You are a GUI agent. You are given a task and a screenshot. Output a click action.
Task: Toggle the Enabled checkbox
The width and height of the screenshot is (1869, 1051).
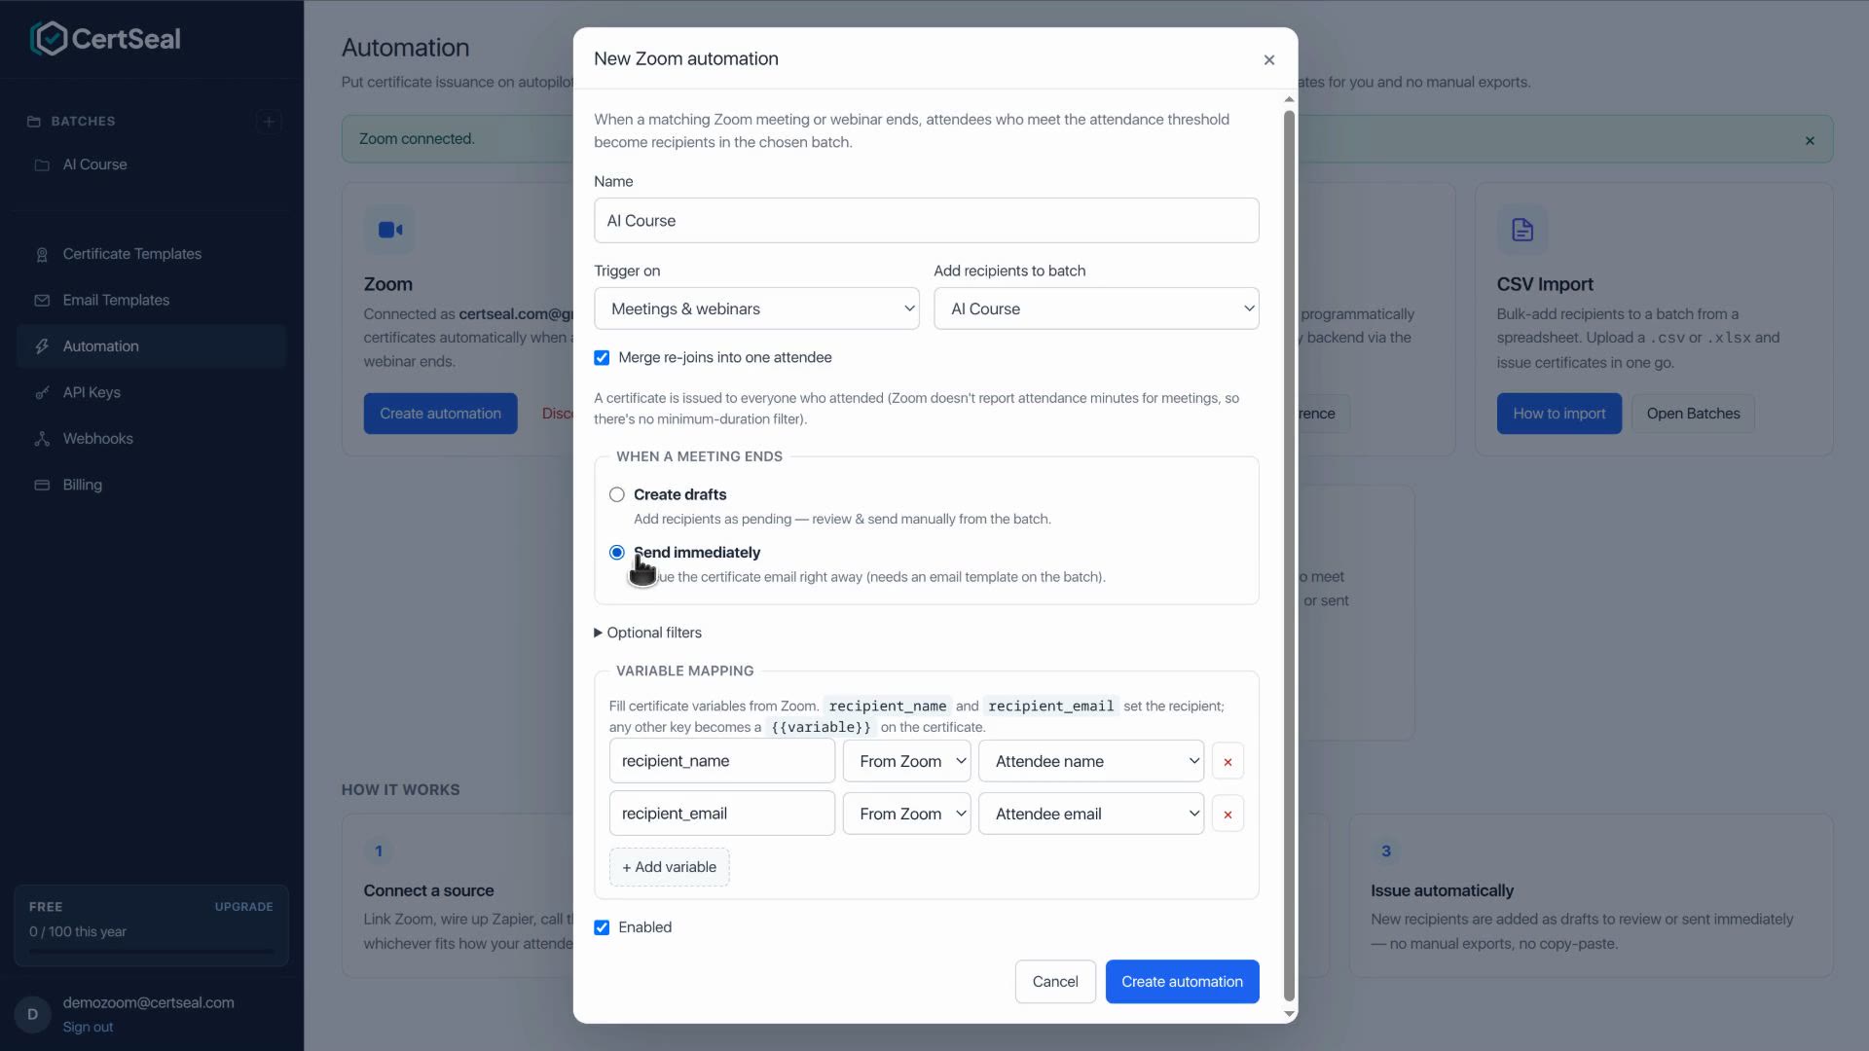point(602,927)
